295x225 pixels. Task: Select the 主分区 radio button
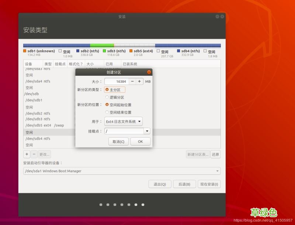click(x=107, y=89)
